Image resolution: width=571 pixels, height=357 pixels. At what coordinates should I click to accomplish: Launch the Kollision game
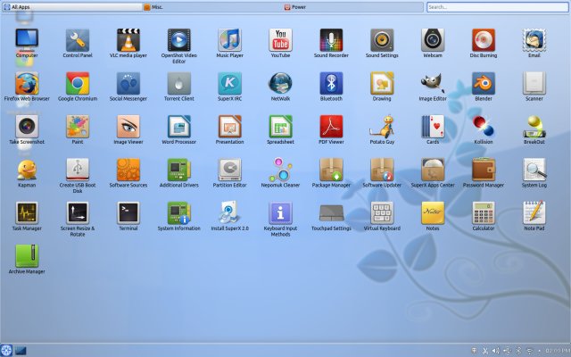tap(484, 127)
